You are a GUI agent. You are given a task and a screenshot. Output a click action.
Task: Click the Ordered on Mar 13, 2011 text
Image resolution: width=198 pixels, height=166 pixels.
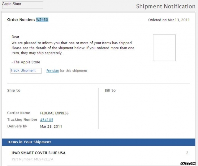coord(169,20)
